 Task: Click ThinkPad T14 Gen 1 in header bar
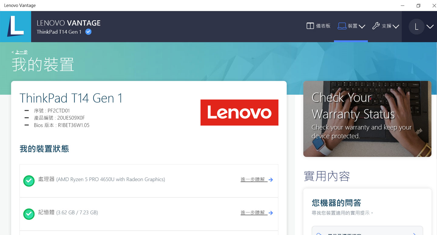point(59,32)
